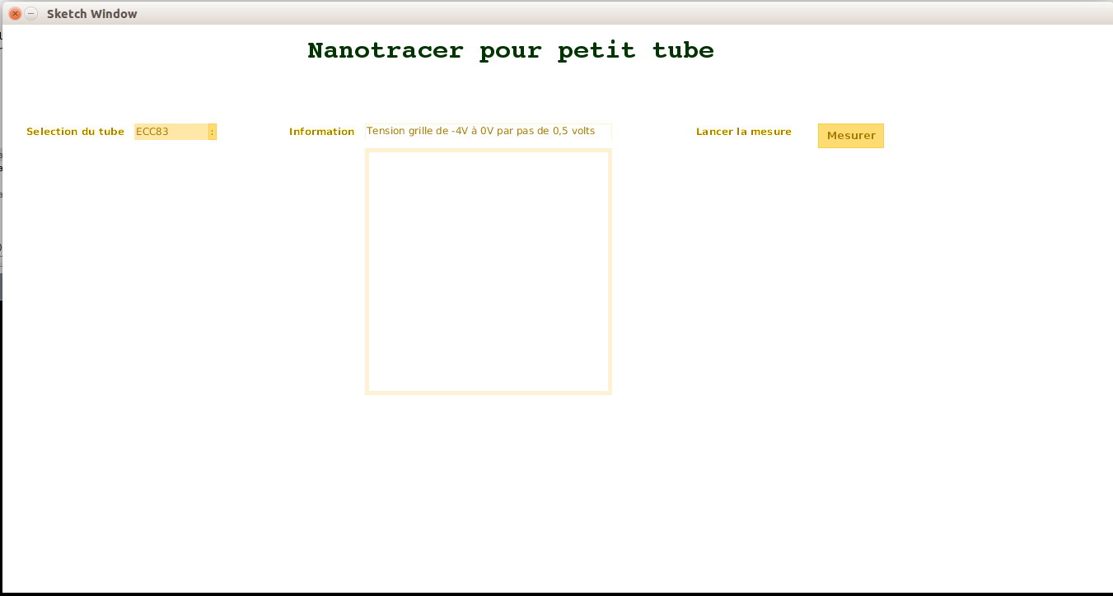Click the Information text field

tap(488, 131)
